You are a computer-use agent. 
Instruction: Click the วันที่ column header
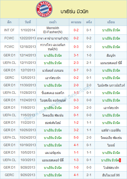point(28,22)
